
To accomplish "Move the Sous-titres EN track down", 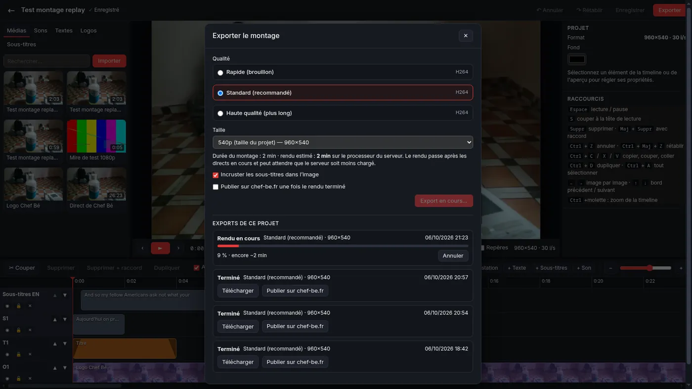I will click(x=65, y=295).
